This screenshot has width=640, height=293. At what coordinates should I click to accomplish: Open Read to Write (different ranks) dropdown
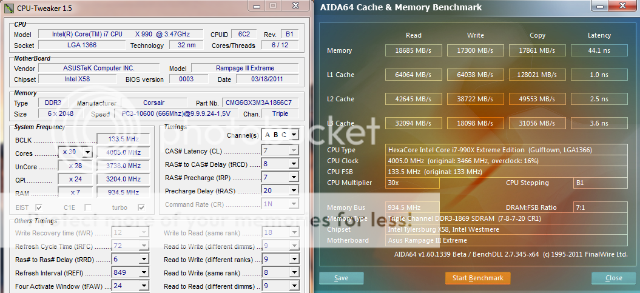click(294, 259)
